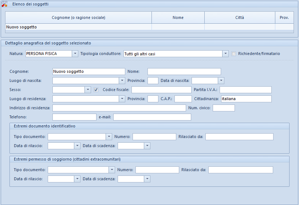Screen dimensions: 299x205
Task: Click the Città column header
Action: point(240,17)
